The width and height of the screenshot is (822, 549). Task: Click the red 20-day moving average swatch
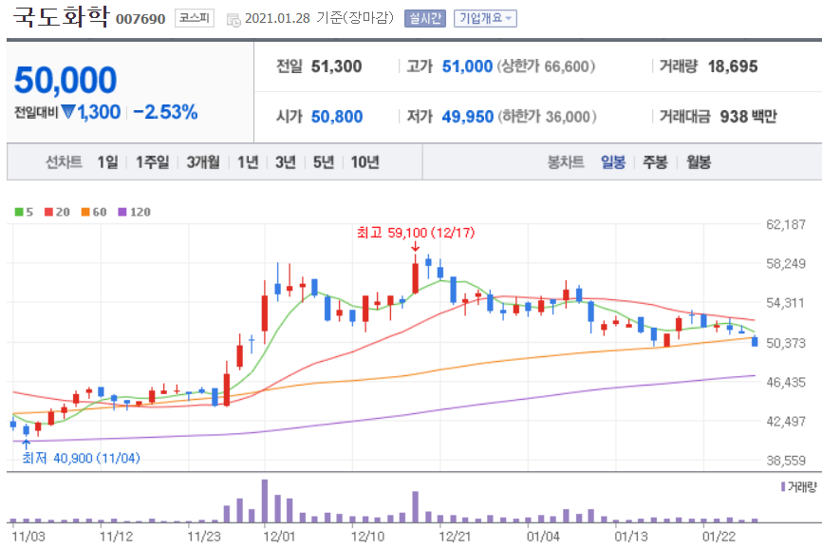click(48, 212)
